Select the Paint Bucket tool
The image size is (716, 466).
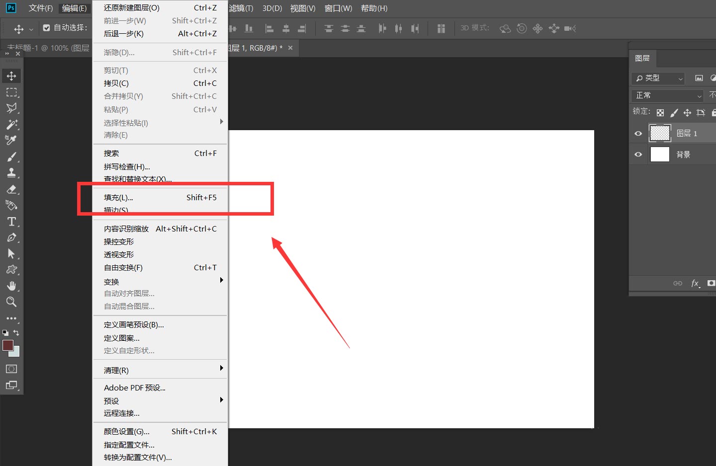(x=11, y=205)
